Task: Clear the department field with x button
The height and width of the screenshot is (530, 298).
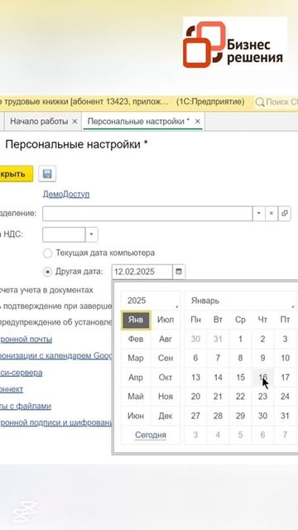Action: (x=271, y=214)
